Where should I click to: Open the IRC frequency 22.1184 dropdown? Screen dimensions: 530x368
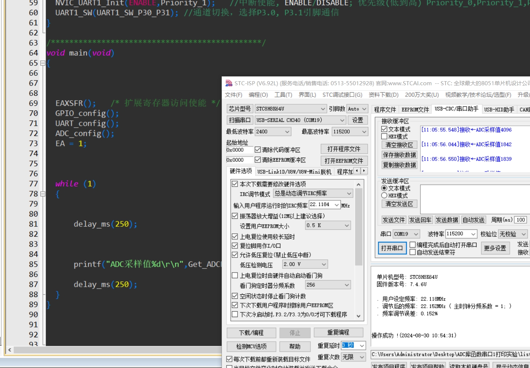325,204
